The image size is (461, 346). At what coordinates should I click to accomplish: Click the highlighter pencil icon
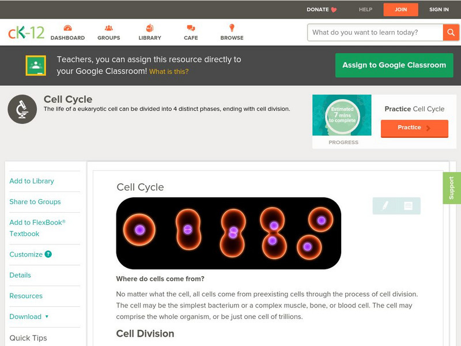pyautogui.click(x=385, y=206)
